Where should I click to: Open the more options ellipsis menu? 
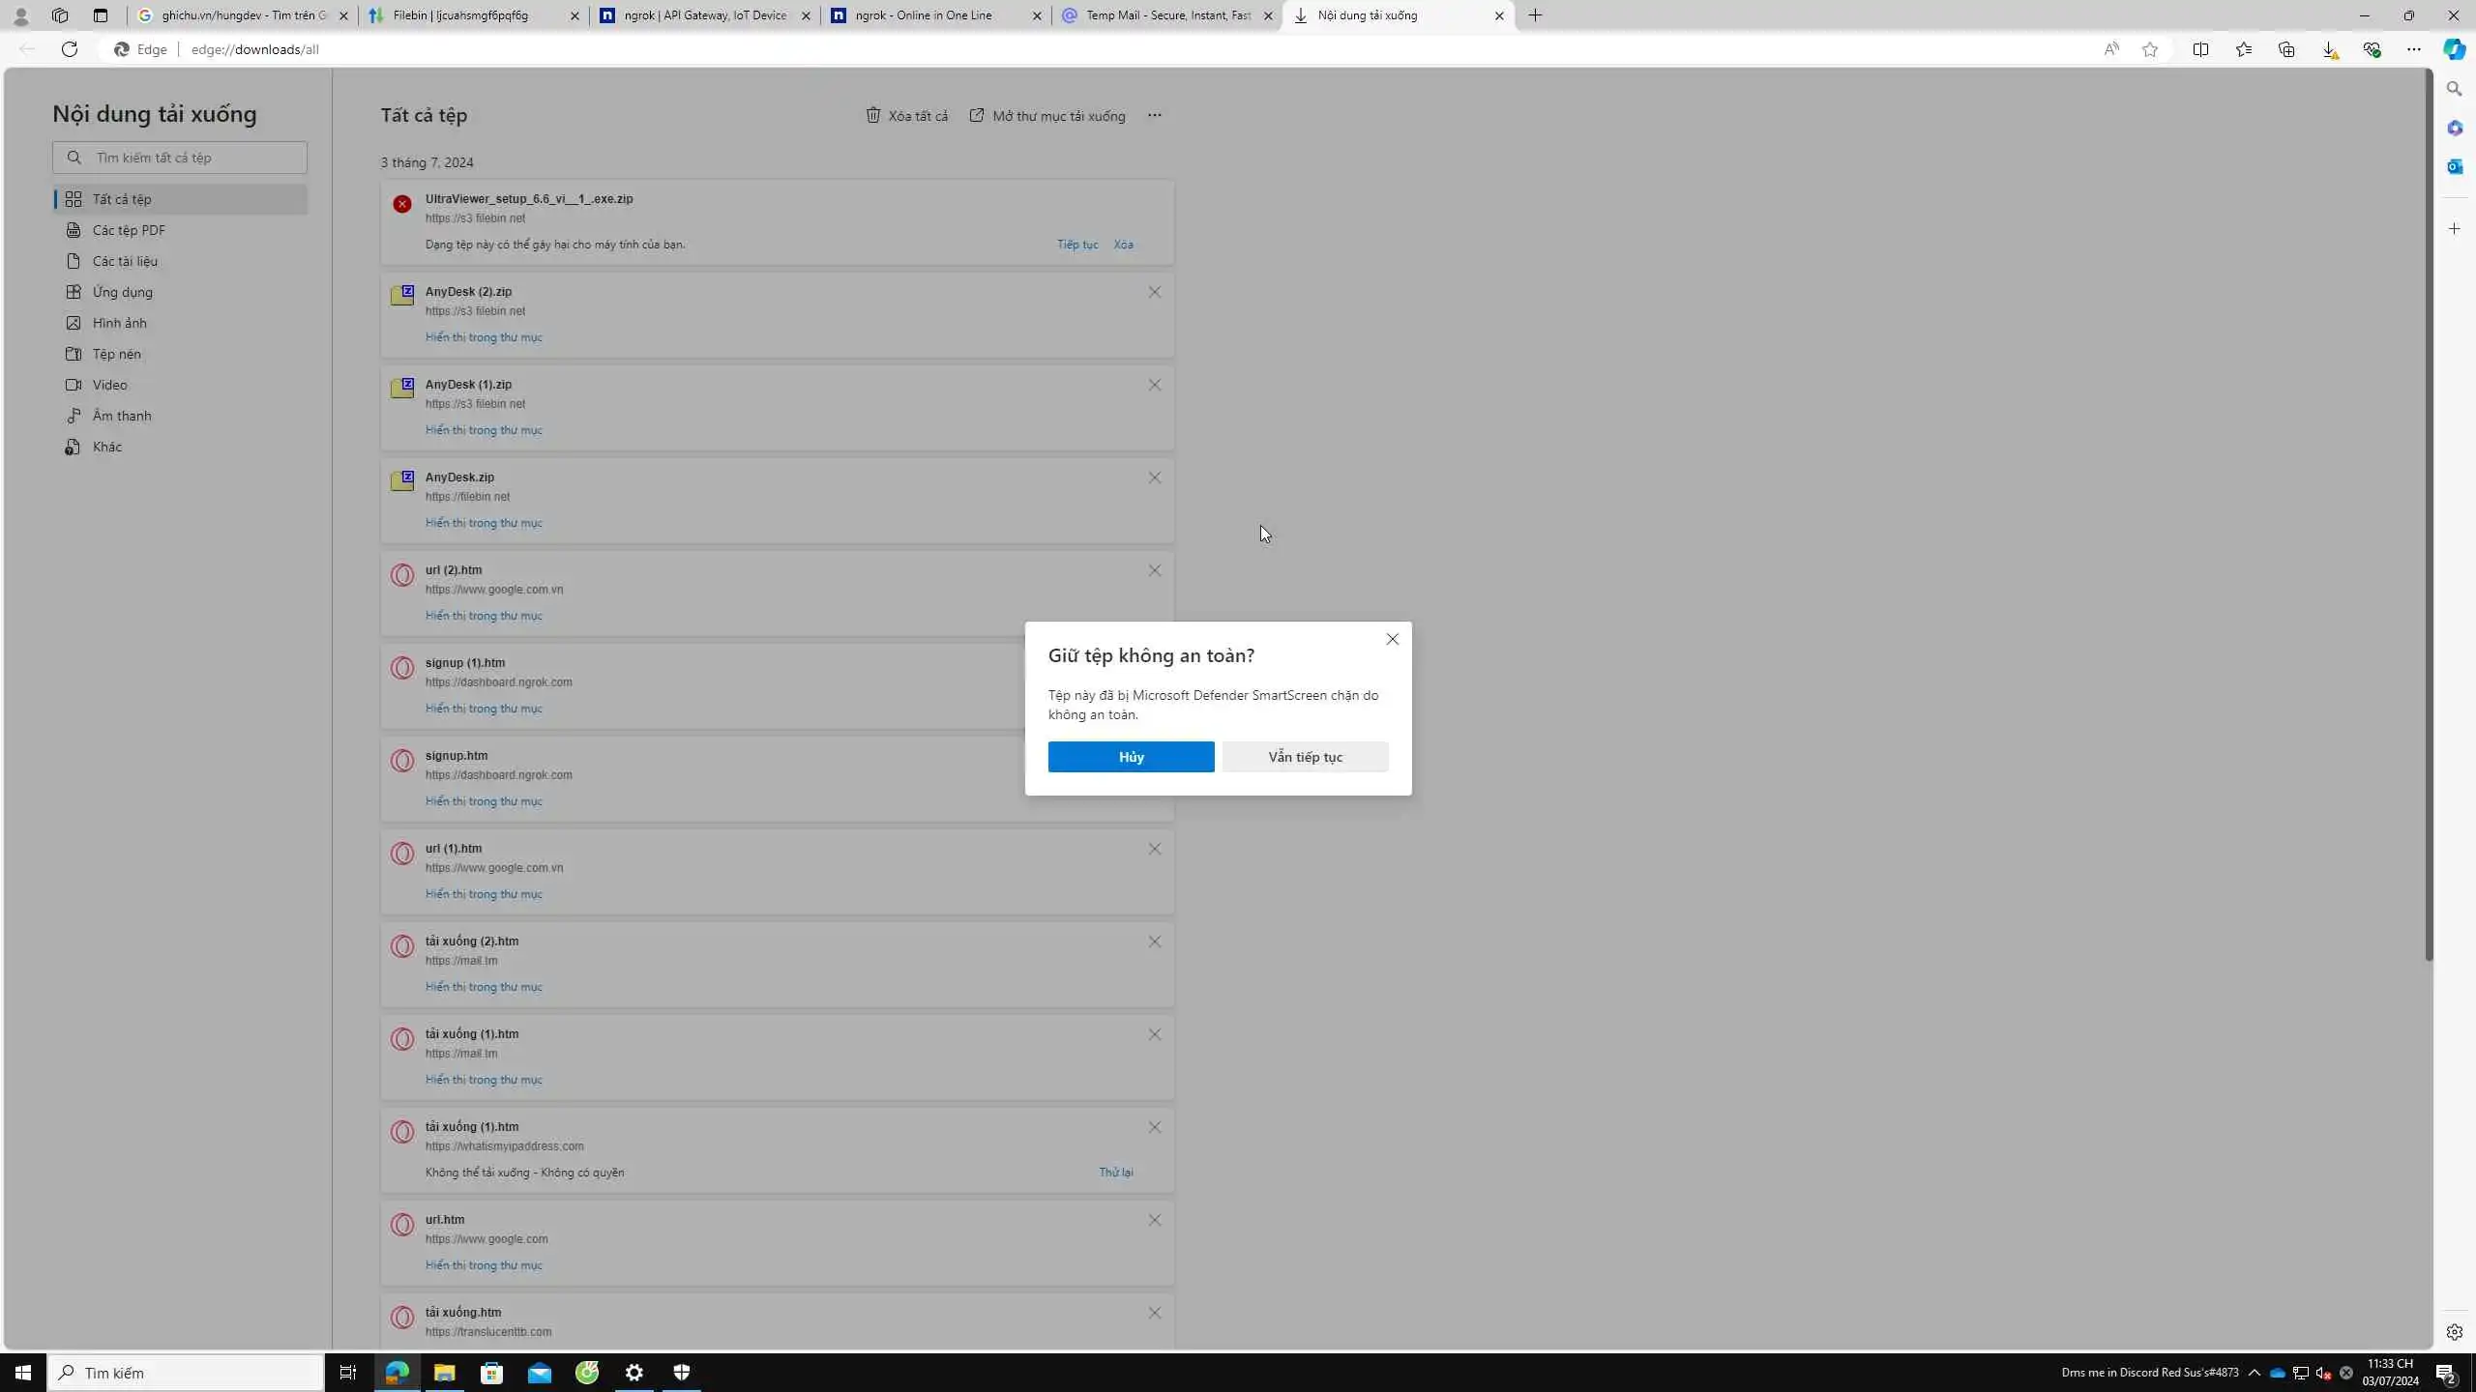click(x=1154, y=115)
